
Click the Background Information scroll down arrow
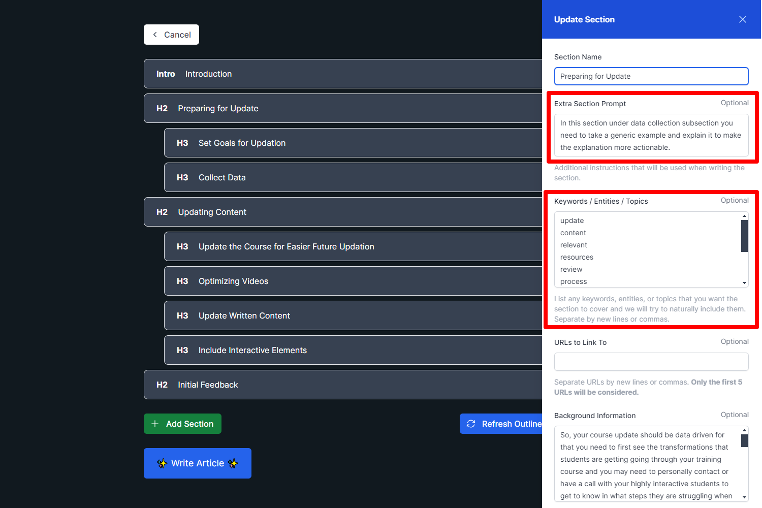pos(744,497)
